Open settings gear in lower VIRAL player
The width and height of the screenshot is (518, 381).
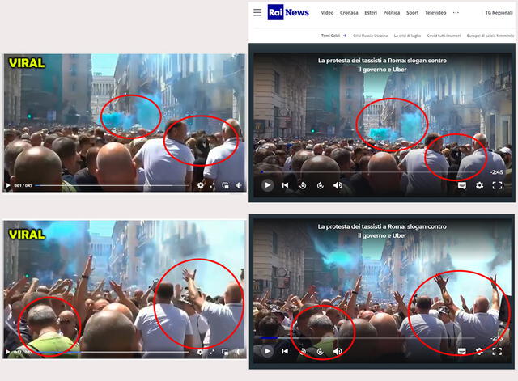[200, 352]
